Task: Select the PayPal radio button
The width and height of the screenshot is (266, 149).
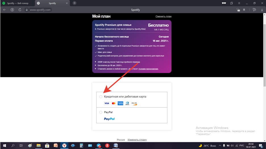Action: click(101, 112)
